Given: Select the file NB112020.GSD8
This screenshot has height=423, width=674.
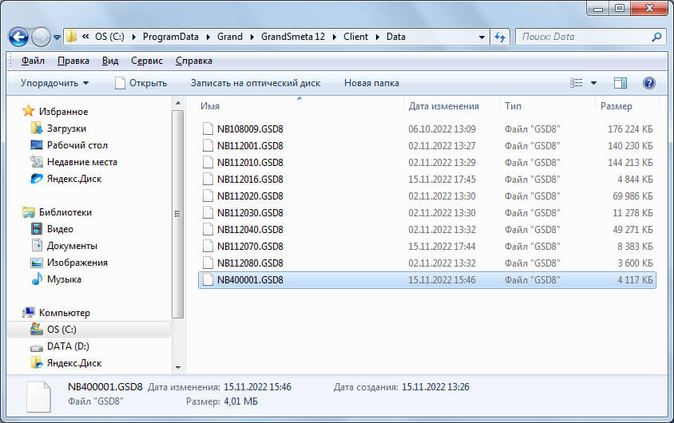Looking at the screenshot, I should pyautogui.click(x=426, y=196).
